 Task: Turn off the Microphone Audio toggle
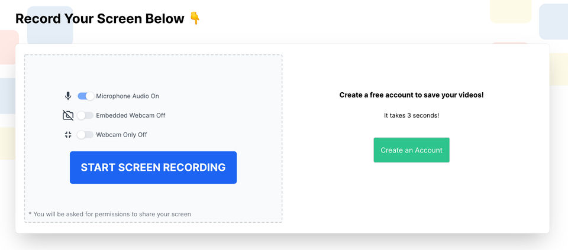(86, 96)
